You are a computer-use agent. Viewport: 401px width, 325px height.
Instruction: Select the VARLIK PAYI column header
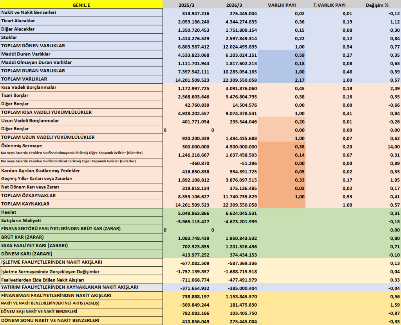pyautogui.click(x=282, y=5)
